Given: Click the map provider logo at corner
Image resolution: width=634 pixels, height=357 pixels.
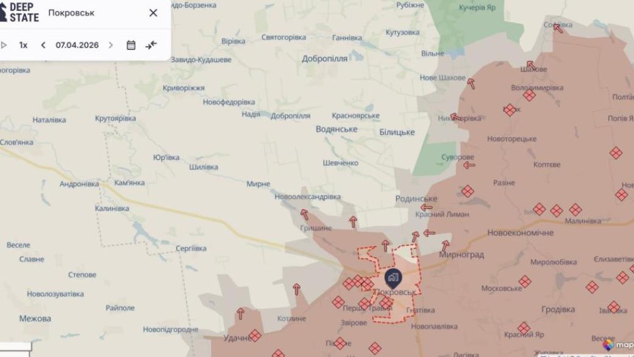Looking at the screenshot, I should (x=618, y=345).
